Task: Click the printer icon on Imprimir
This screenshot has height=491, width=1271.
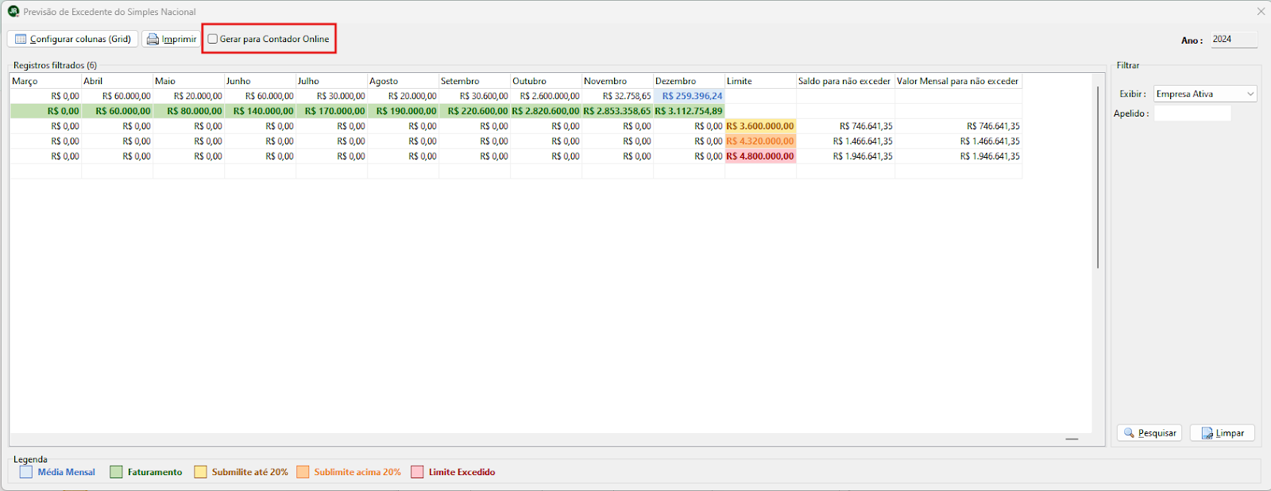Action: [153, 39]
